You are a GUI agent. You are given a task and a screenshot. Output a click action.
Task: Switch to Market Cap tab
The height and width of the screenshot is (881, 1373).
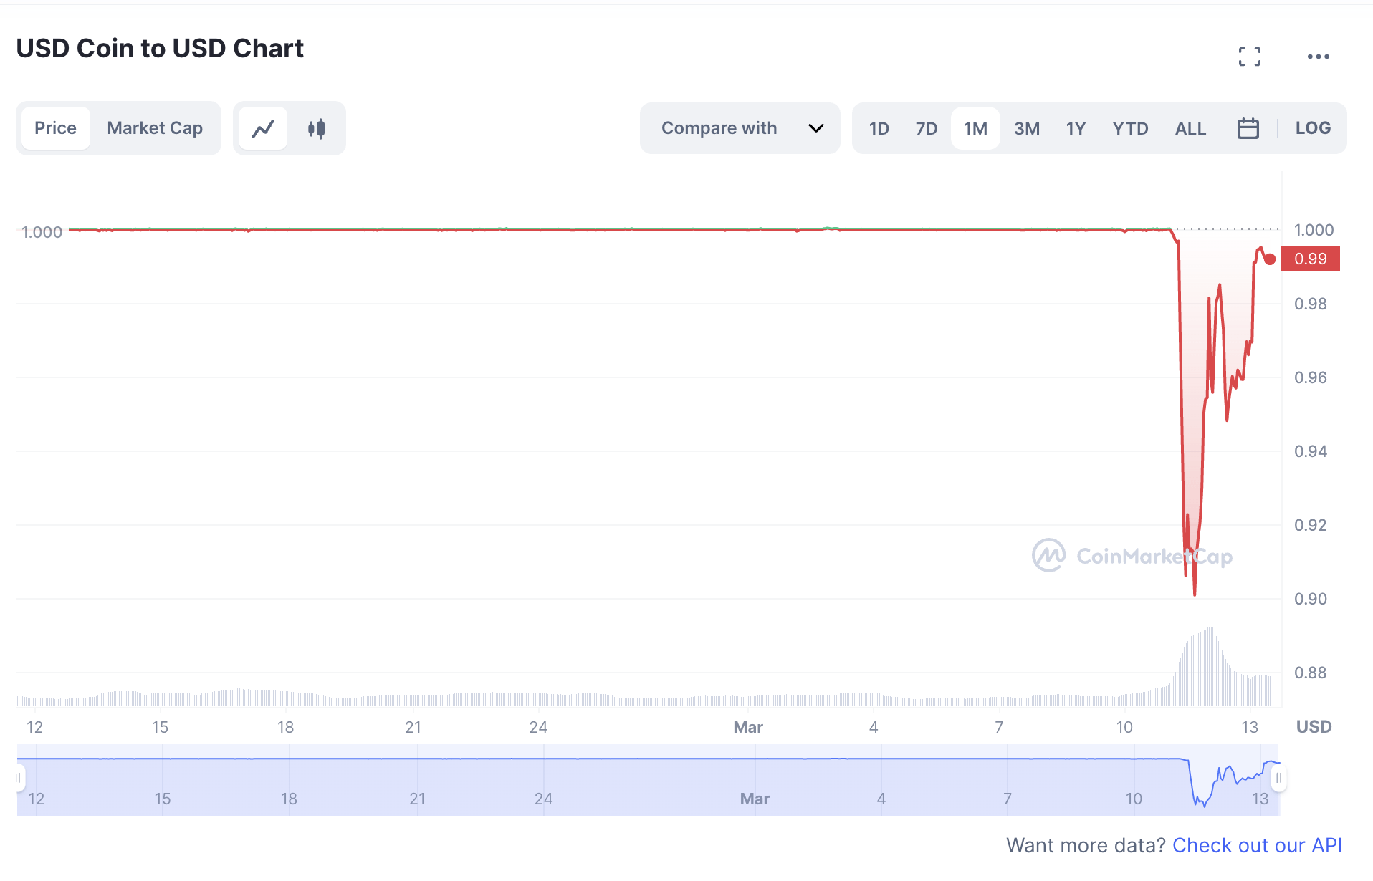point(155,128)
